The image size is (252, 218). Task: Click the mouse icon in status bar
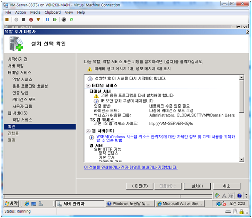pos(235,212)
